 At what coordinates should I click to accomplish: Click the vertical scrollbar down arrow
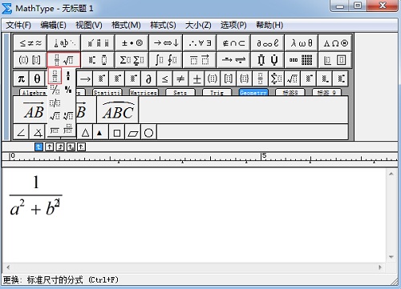click(x=391, y=257)
